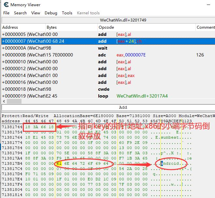Click the WeChatWin.dll+3201749 address bar
This screenshot has height=198, width=215.
pos(108,20)
